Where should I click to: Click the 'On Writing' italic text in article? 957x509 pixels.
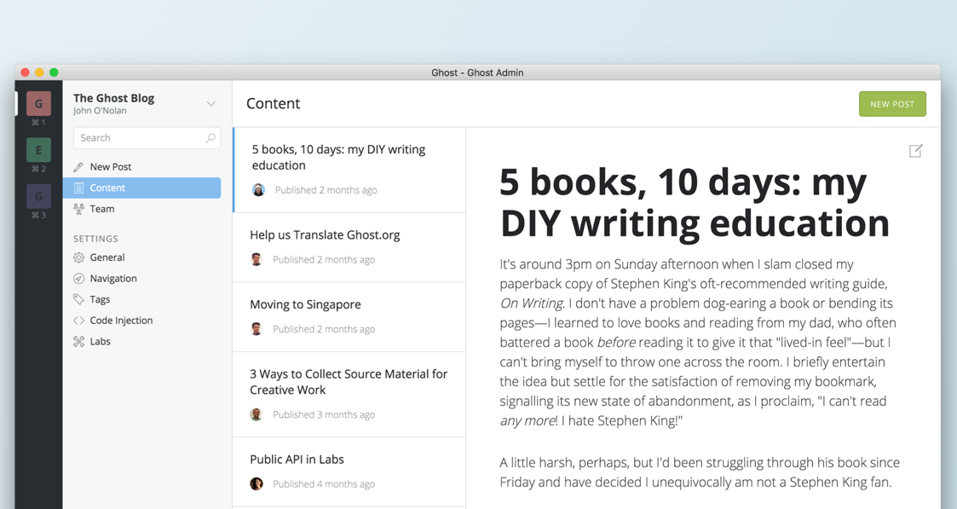(532, 304)
